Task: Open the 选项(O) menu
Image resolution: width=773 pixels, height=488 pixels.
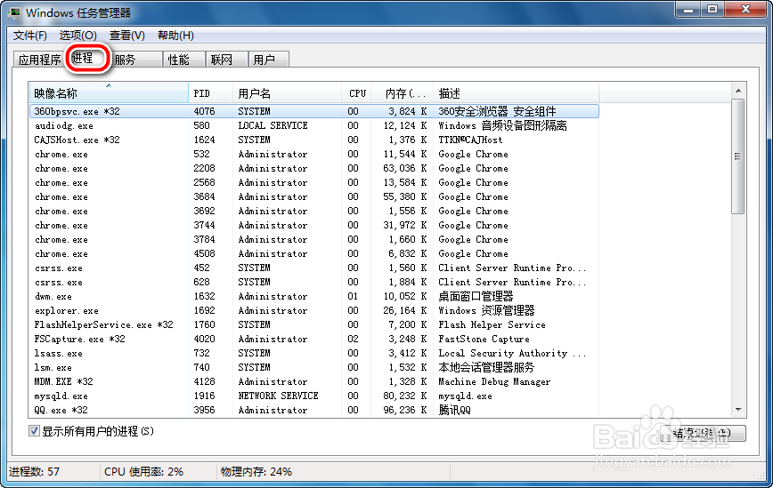Action: 77,36
